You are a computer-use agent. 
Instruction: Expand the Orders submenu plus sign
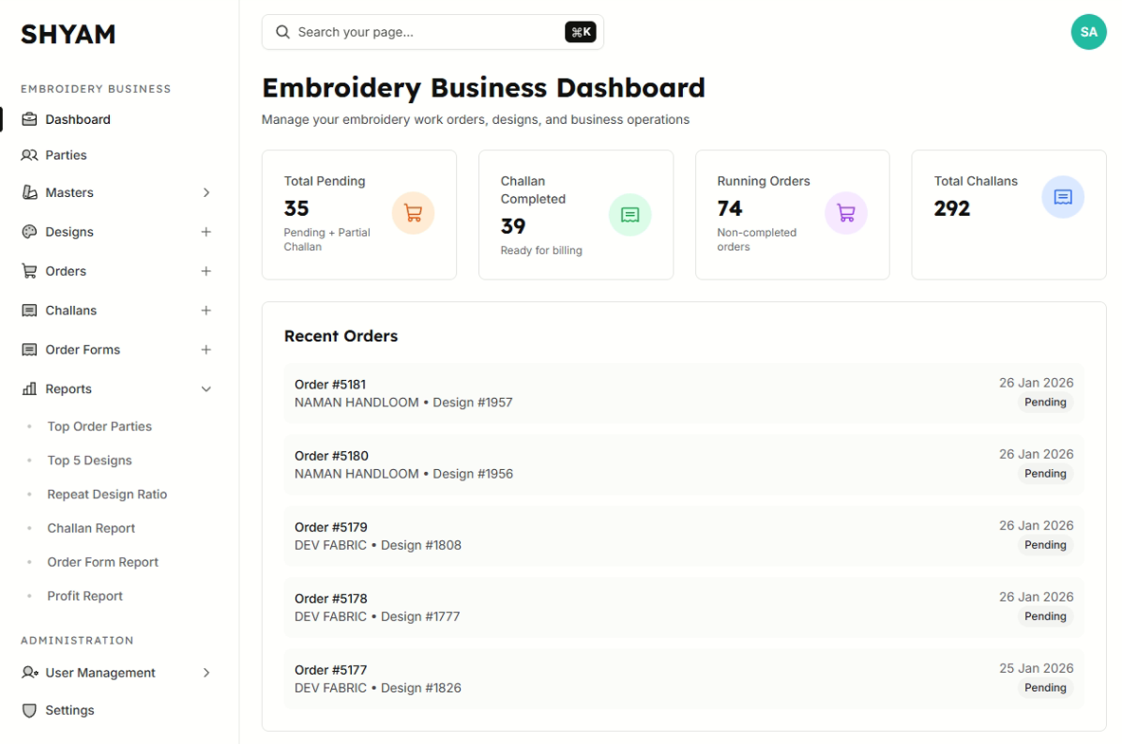[x=206, y=271]
